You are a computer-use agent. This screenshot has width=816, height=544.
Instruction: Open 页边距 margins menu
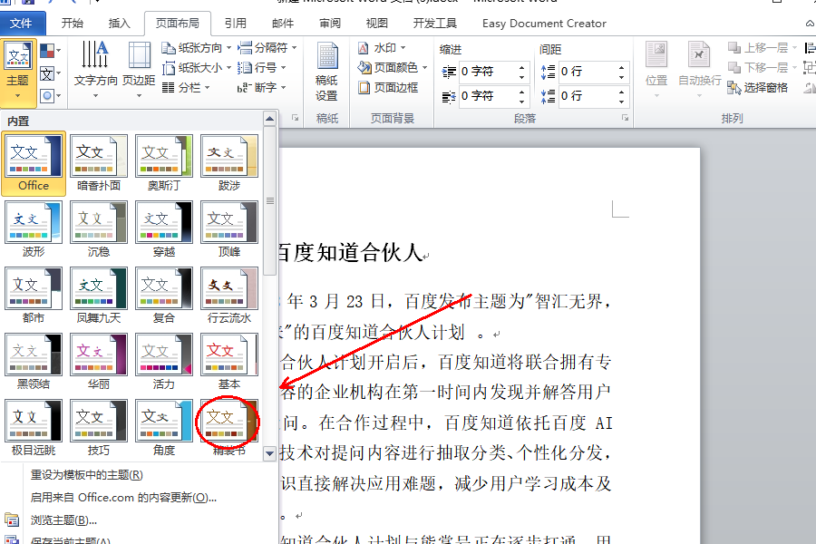[139, 70]
